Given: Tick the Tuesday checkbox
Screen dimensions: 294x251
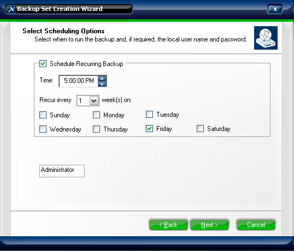Looking at the screenshot, I should click(x=149, y=114).
